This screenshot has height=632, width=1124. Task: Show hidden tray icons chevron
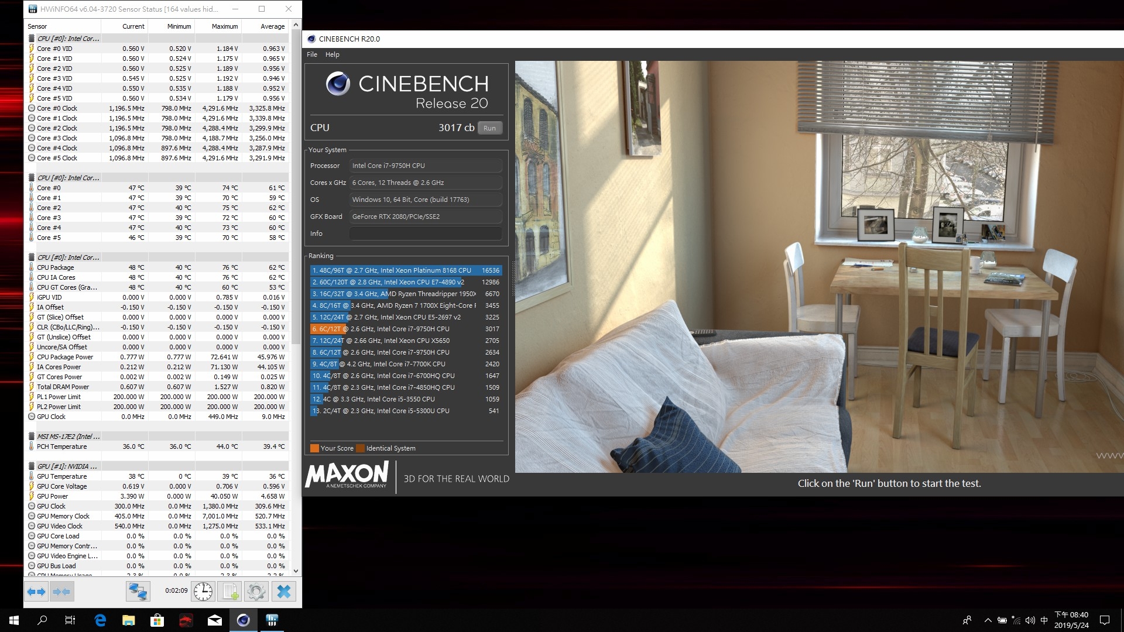988,620
